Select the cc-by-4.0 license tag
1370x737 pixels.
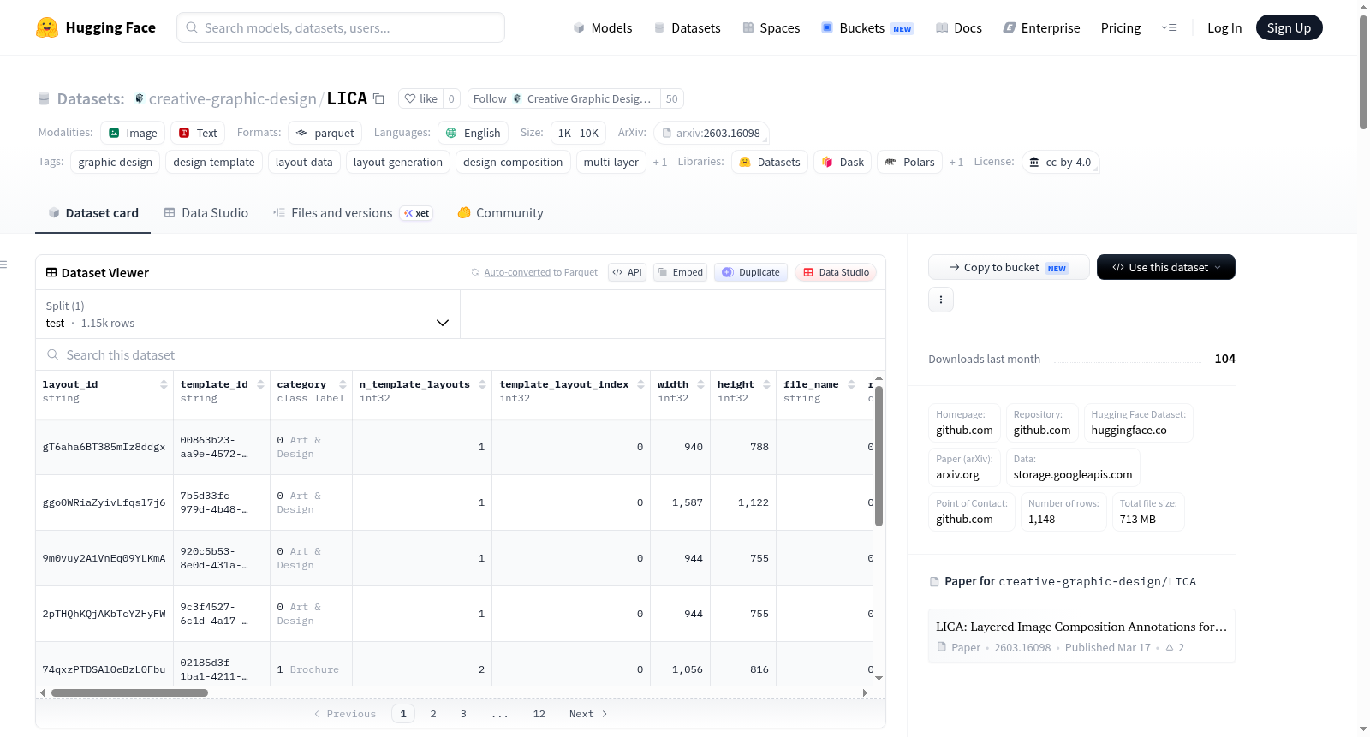1060,162
